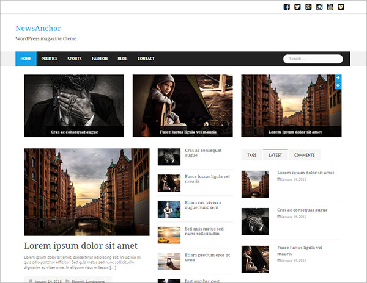
Task: Click praying man thumbnail in middle list
Action: (x=169, y=157)
